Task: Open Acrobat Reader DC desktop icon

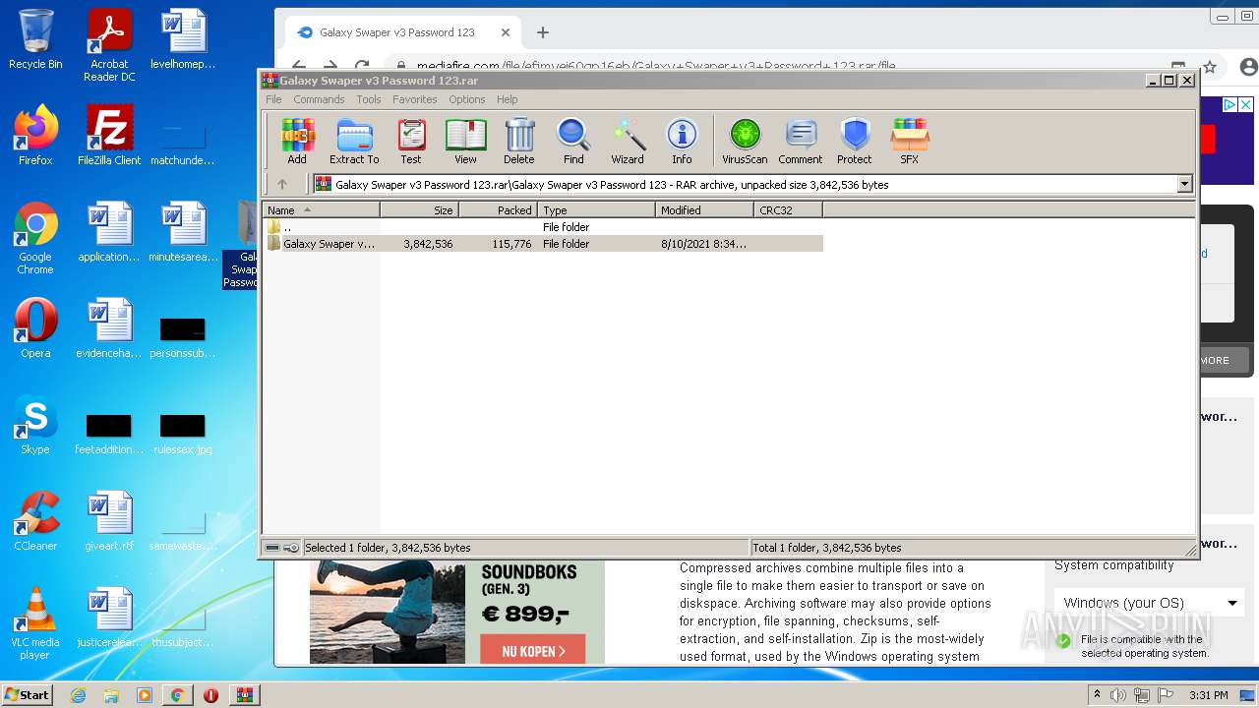Action: tap(109, 45)
